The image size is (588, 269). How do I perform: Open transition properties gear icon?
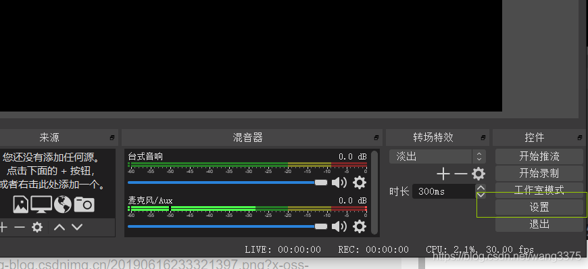pyautogui.click(x=479, y=174)
